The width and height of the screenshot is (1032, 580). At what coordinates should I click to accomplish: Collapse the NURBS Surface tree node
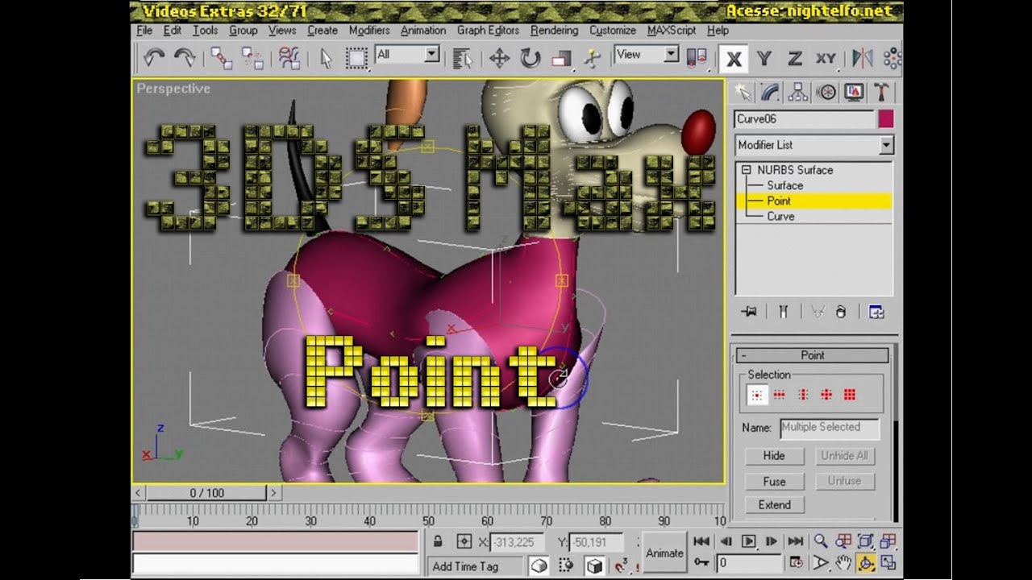746,170
